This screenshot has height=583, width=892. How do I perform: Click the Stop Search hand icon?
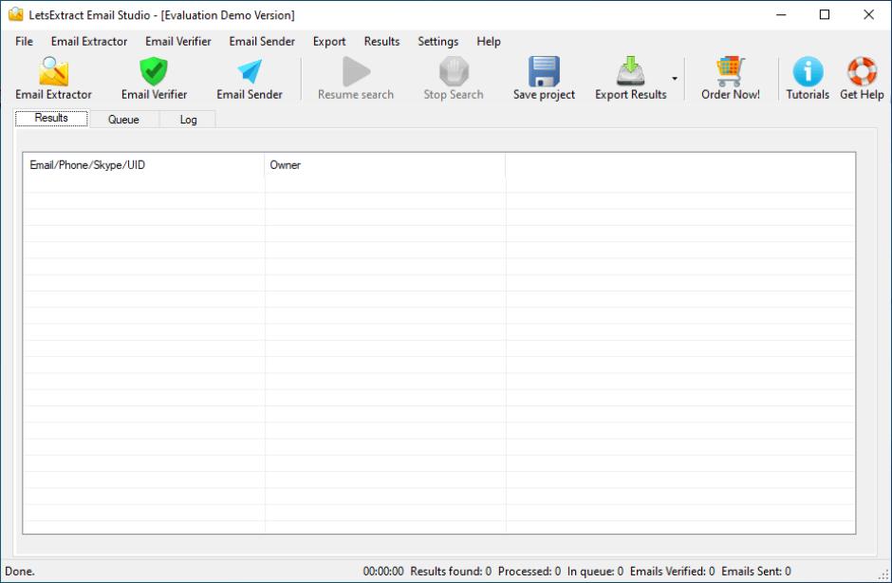[x=454, y=71]
